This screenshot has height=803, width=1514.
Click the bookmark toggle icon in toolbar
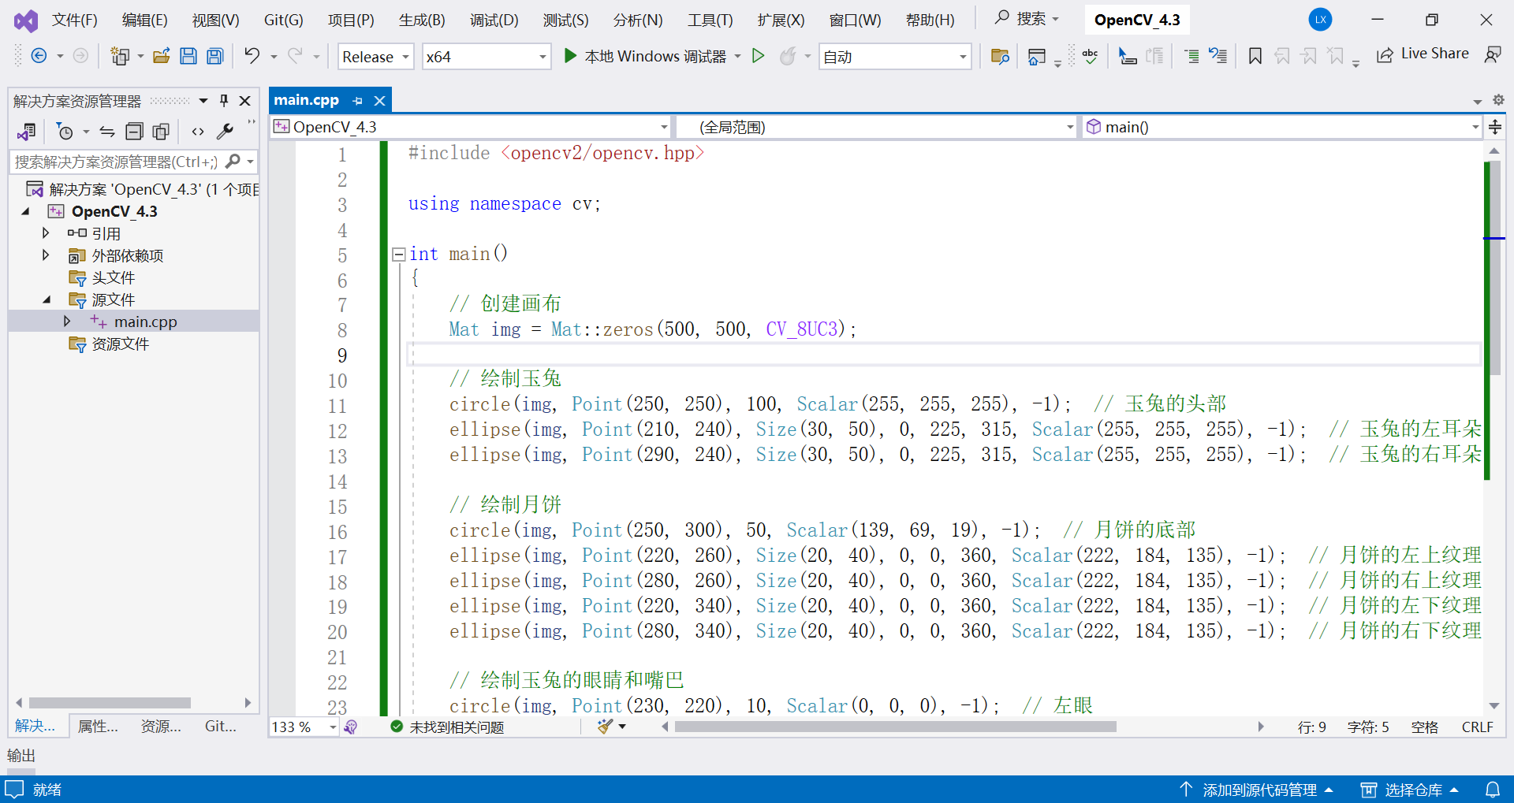pos(1255,56)
